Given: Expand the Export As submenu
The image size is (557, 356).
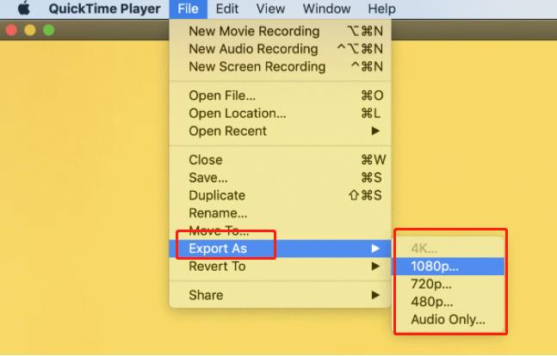Looking at the screenshot, I should (281, 249).
